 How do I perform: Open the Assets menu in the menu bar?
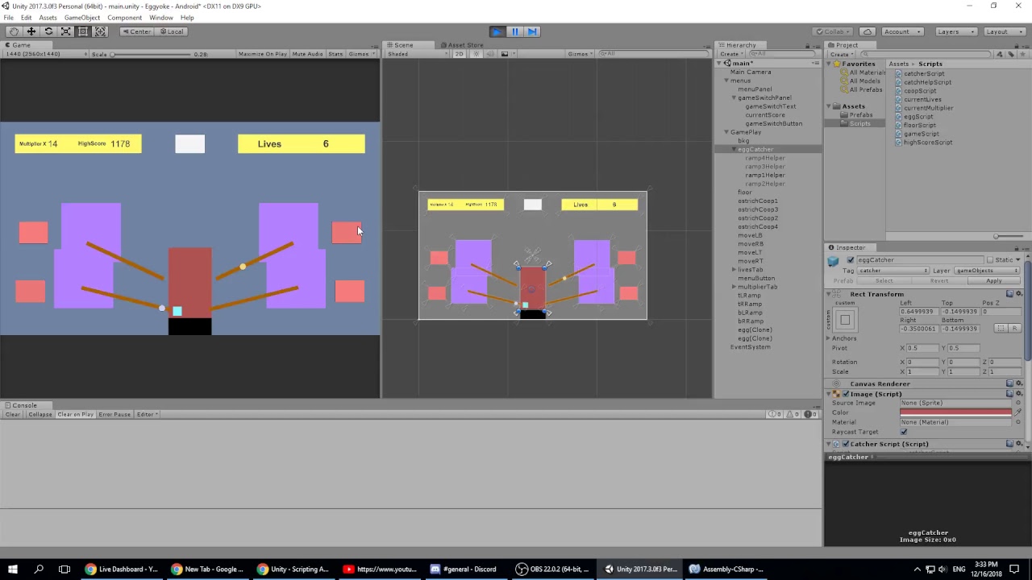(x=48, y=17)
